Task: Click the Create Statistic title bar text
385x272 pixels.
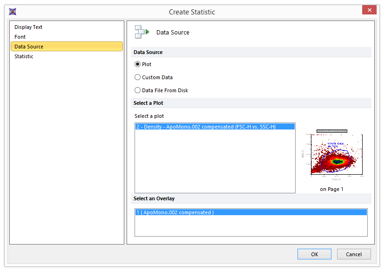Action: point(192,12)
